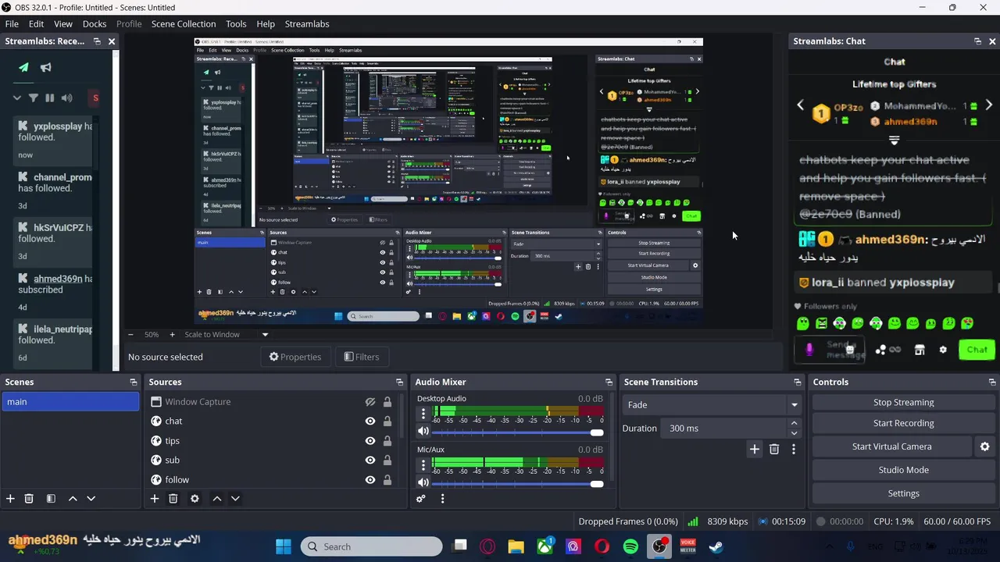Open the preview scaling dropdown arrow
The width and height of the screenshot is (1000, 562).
[265, 334]
